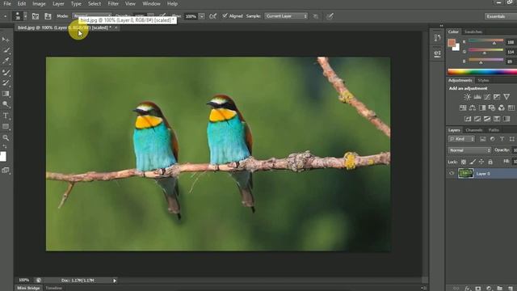Open the collapsed Properties panel icon
The width and height of the screenshot is (517, 291).
(437, 53)
